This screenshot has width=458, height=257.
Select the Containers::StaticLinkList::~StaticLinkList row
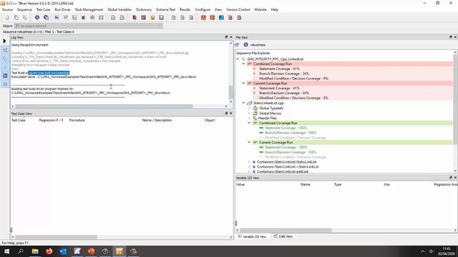pyautogui.click(x=288, y=166)
